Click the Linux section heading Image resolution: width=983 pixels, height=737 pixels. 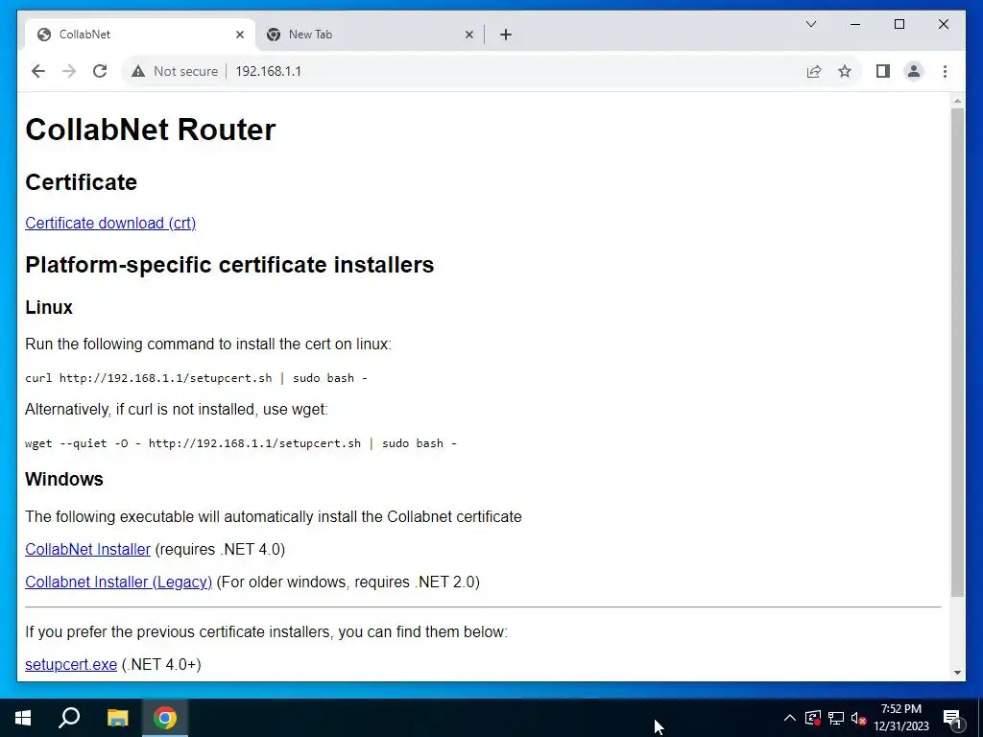click(x=49, y=307)
